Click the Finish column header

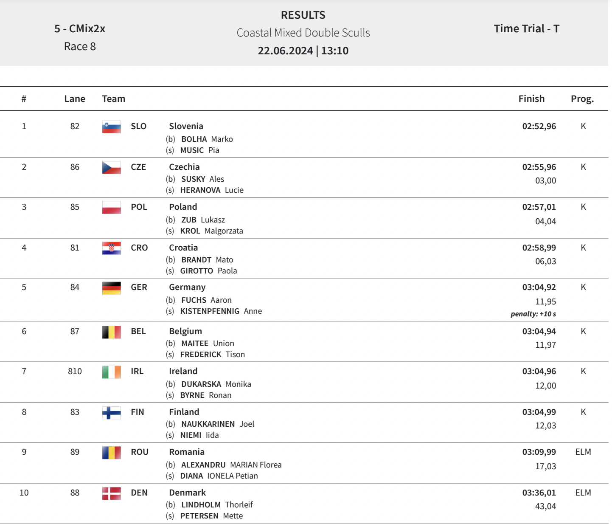point(531,99)
